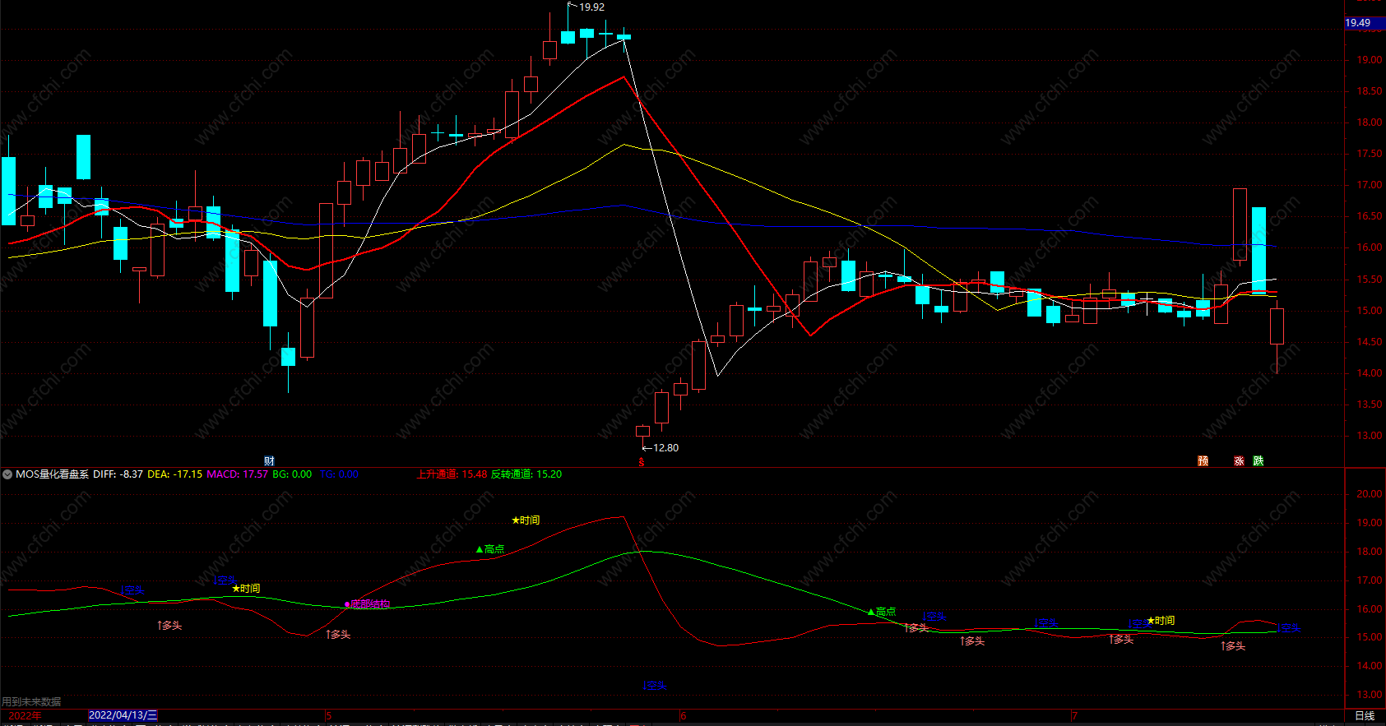Viewport: 1386px width, 726px height.
Task: Click the 财 financial event marker icon
Action: click(x=269, y=460)
